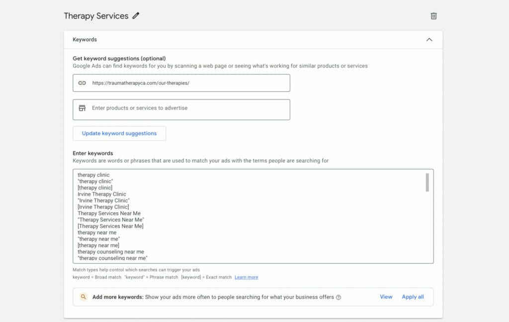Place cursor on '[Irvine Therapy Clinic]' keyword line
509x322 pixels.
[x=103, y=207]
